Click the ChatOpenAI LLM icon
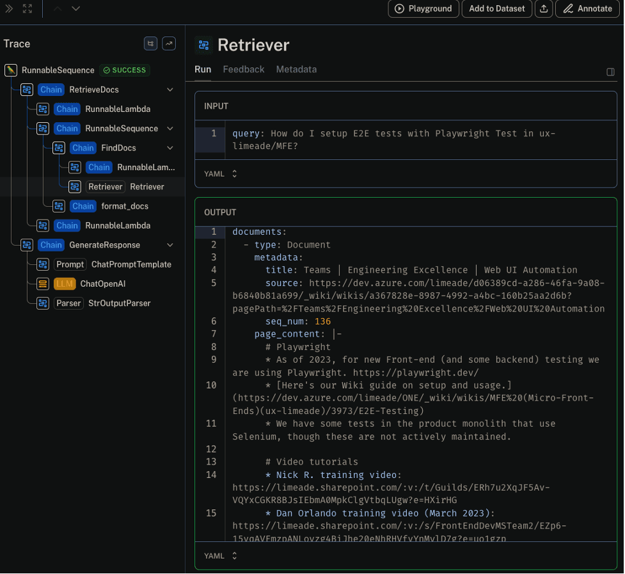 [43, 283]
